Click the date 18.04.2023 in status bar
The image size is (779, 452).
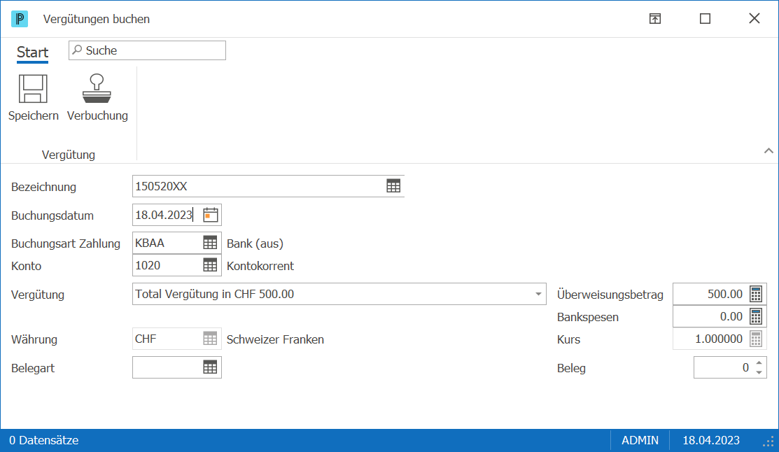coord(711,440)
